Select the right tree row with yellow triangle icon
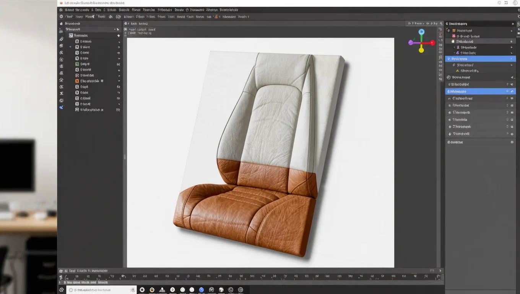This screenshot has height=294, width=520. pos(480,71)
